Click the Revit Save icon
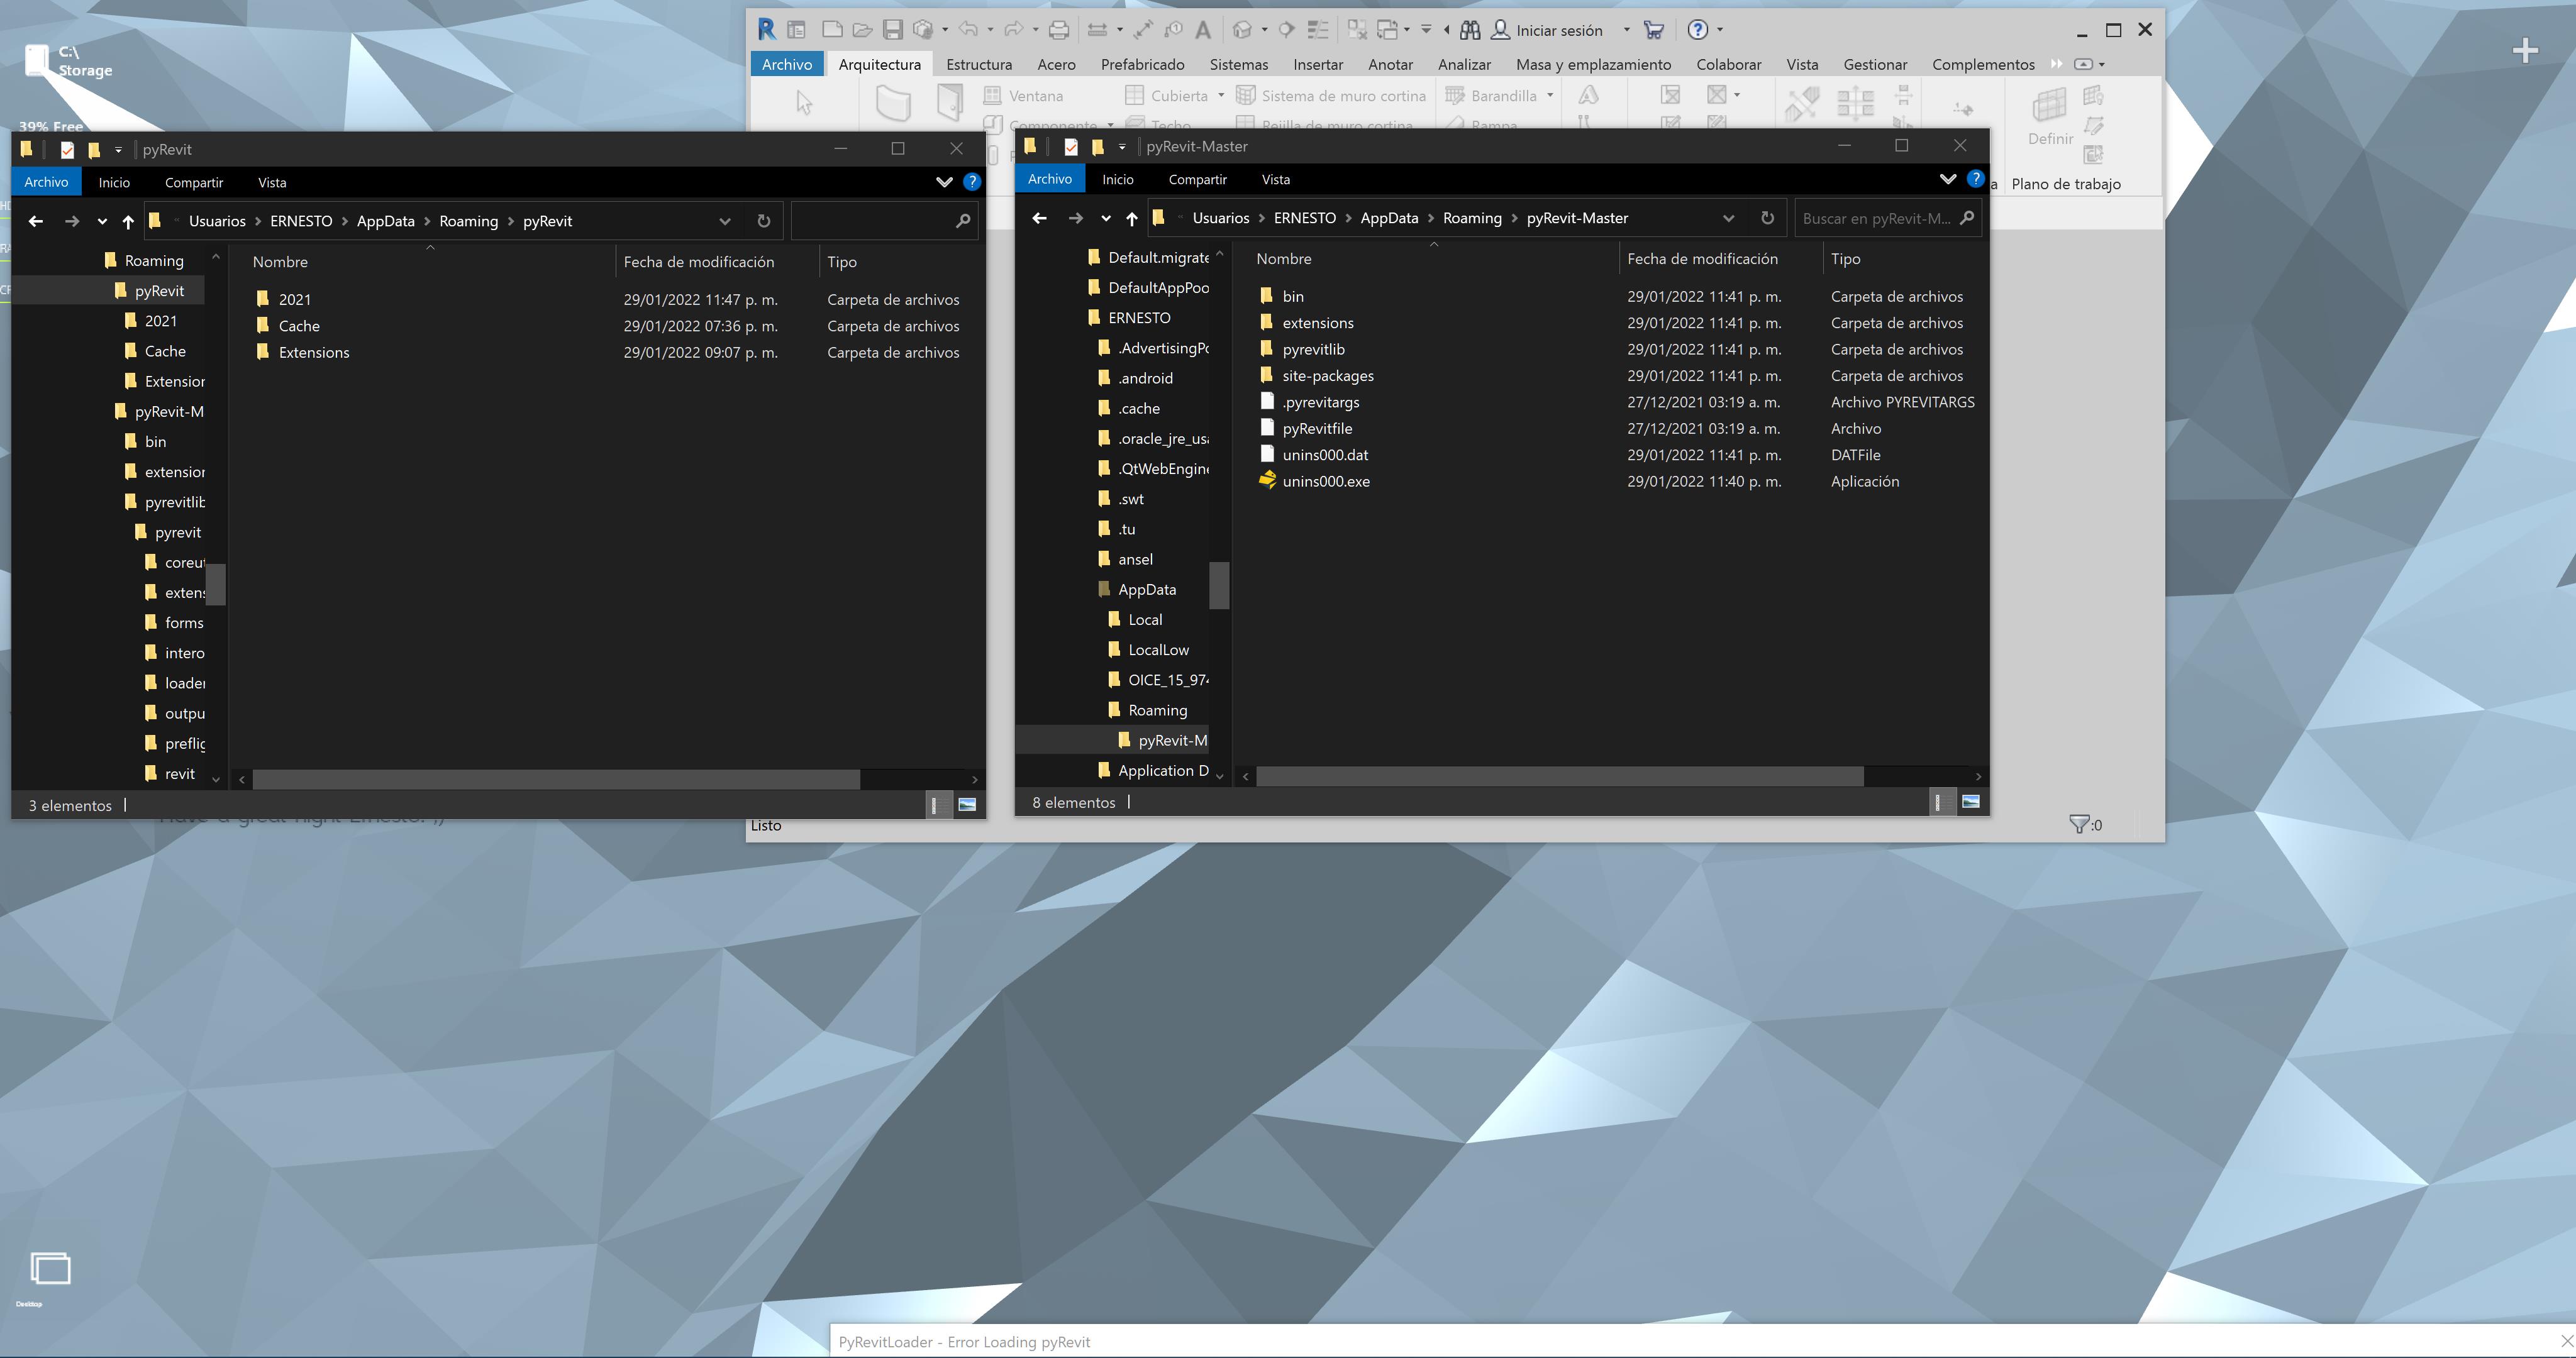 893,30
